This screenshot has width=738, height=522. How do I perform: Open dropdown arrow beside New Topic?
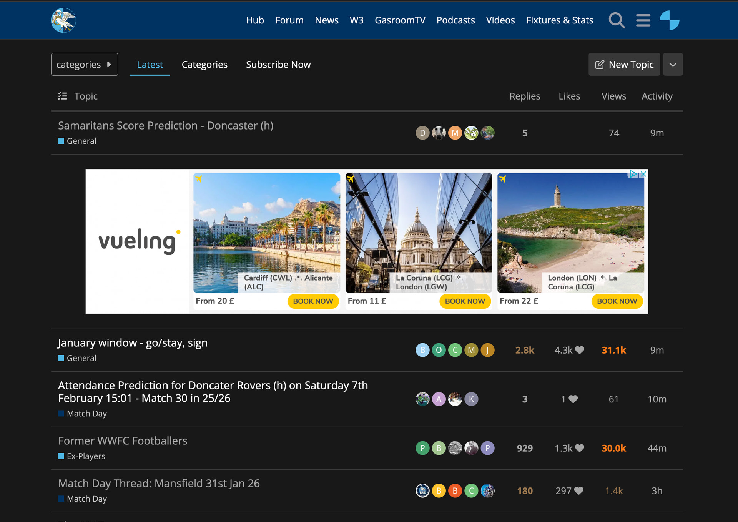(673, 65)
